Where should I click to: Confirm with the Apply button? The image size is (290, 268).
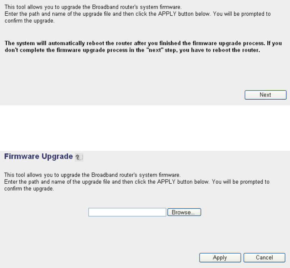click(x=220, y=258)
